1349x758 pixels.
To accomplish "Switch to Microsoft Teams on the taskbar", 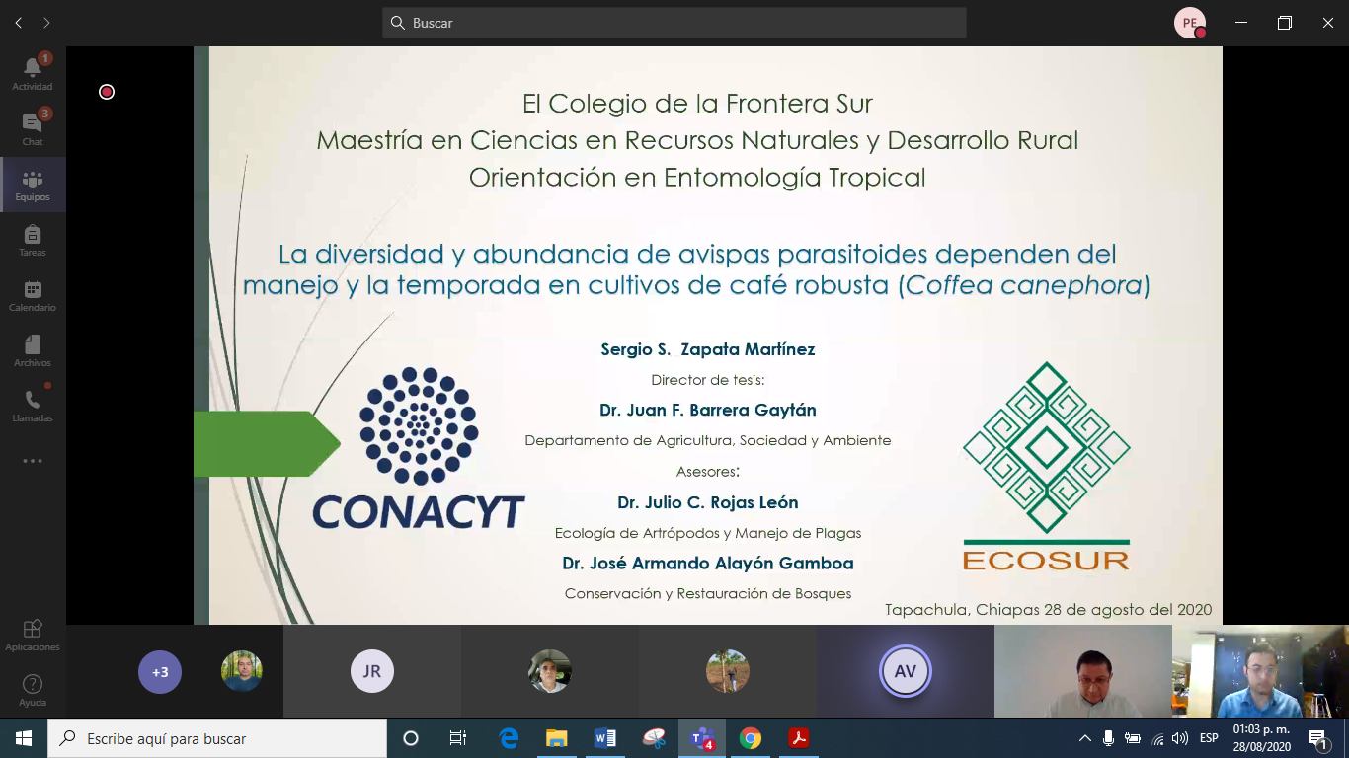I will (x=702, y=738).
